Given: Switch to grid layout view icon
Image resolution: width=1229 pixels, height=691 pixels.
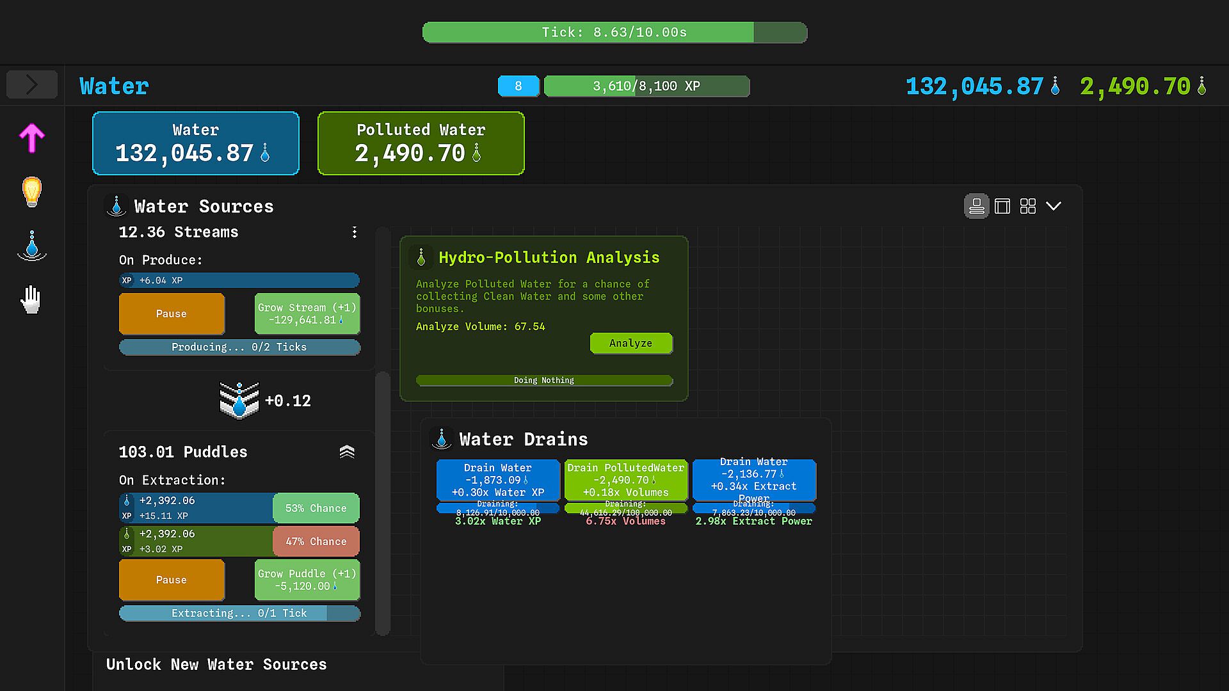Looking at the screenshot, I should click(1028, 206).
